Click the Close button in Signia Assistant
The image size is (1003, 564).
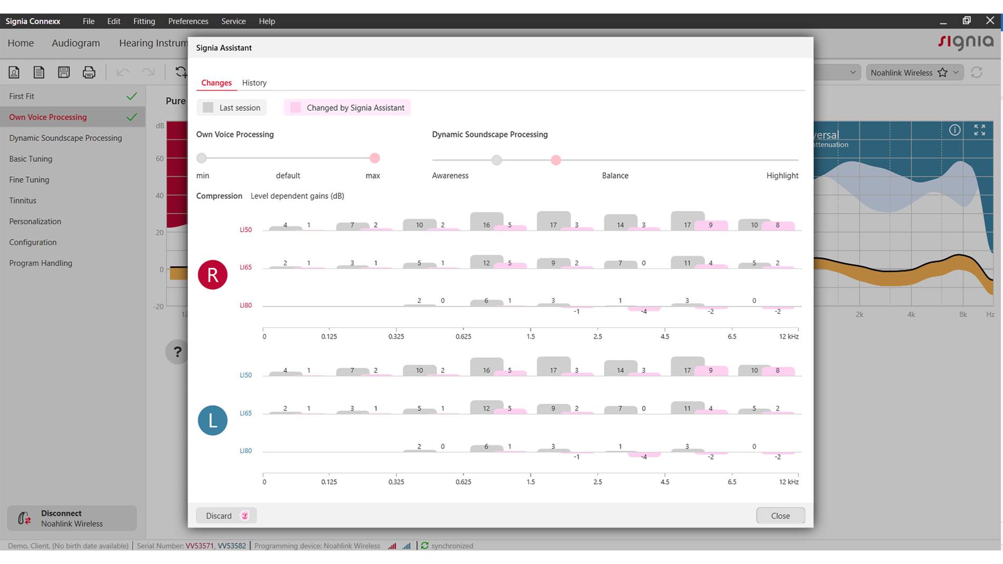[x=780, y=515]
